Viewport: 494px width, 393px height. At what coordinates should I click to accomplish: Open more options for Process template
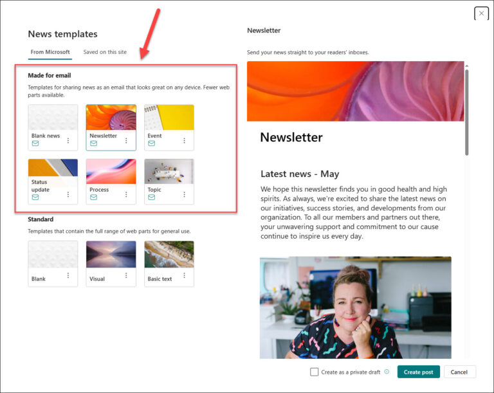click(126, 194)
